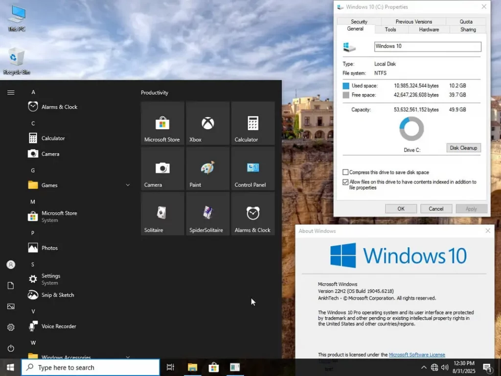
Task: Open the Quota tab
Action: point(466,22)
